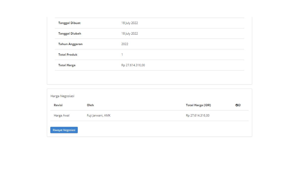Click the Total Harga amount in details table
The width and height of the screenshot is (301, 183).
133,65
